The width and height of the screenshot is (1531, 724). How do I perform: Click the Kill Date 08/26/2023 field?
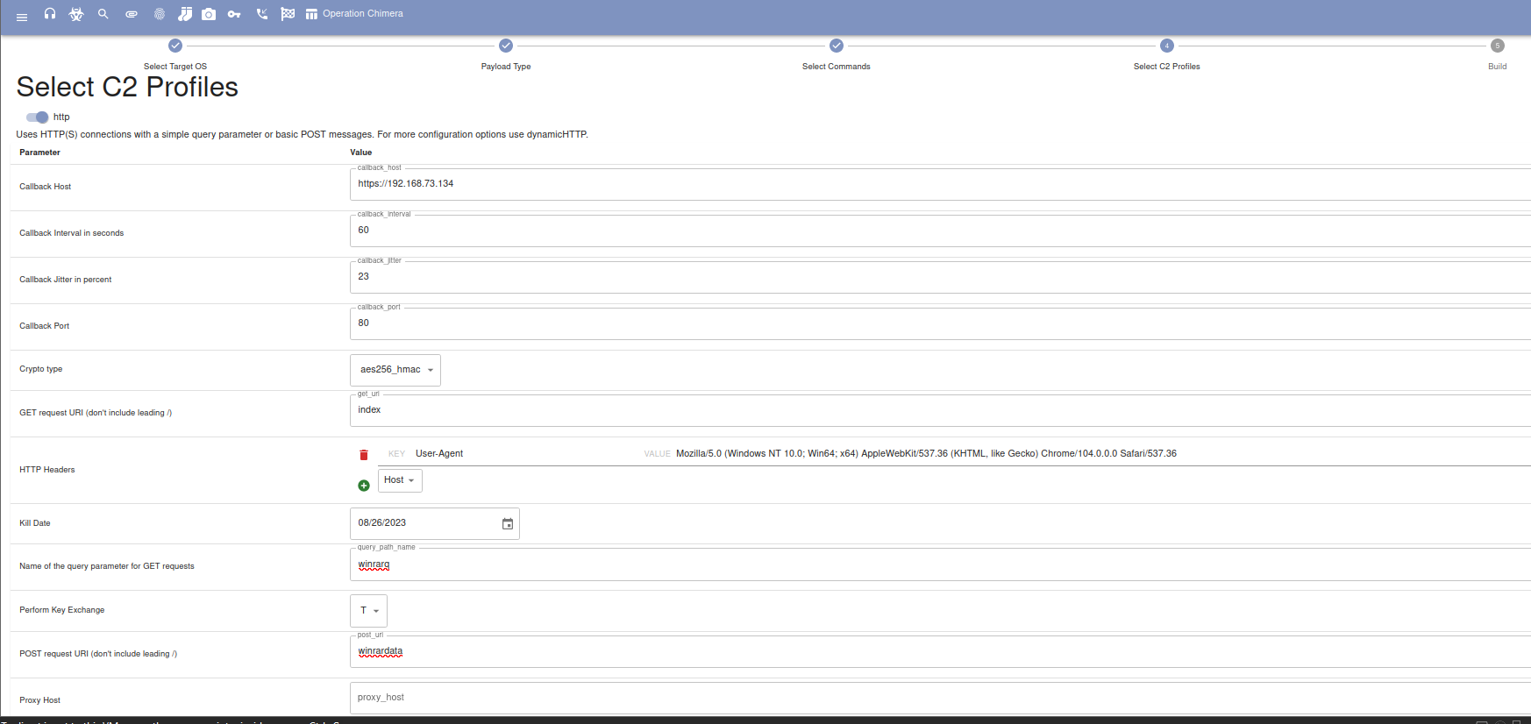(x=434, y=523)
